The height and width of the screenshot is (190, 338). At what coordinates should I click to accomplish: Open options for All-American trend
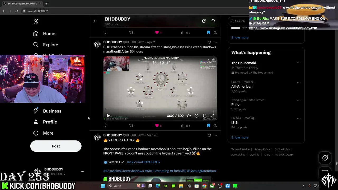coord(299,83)
